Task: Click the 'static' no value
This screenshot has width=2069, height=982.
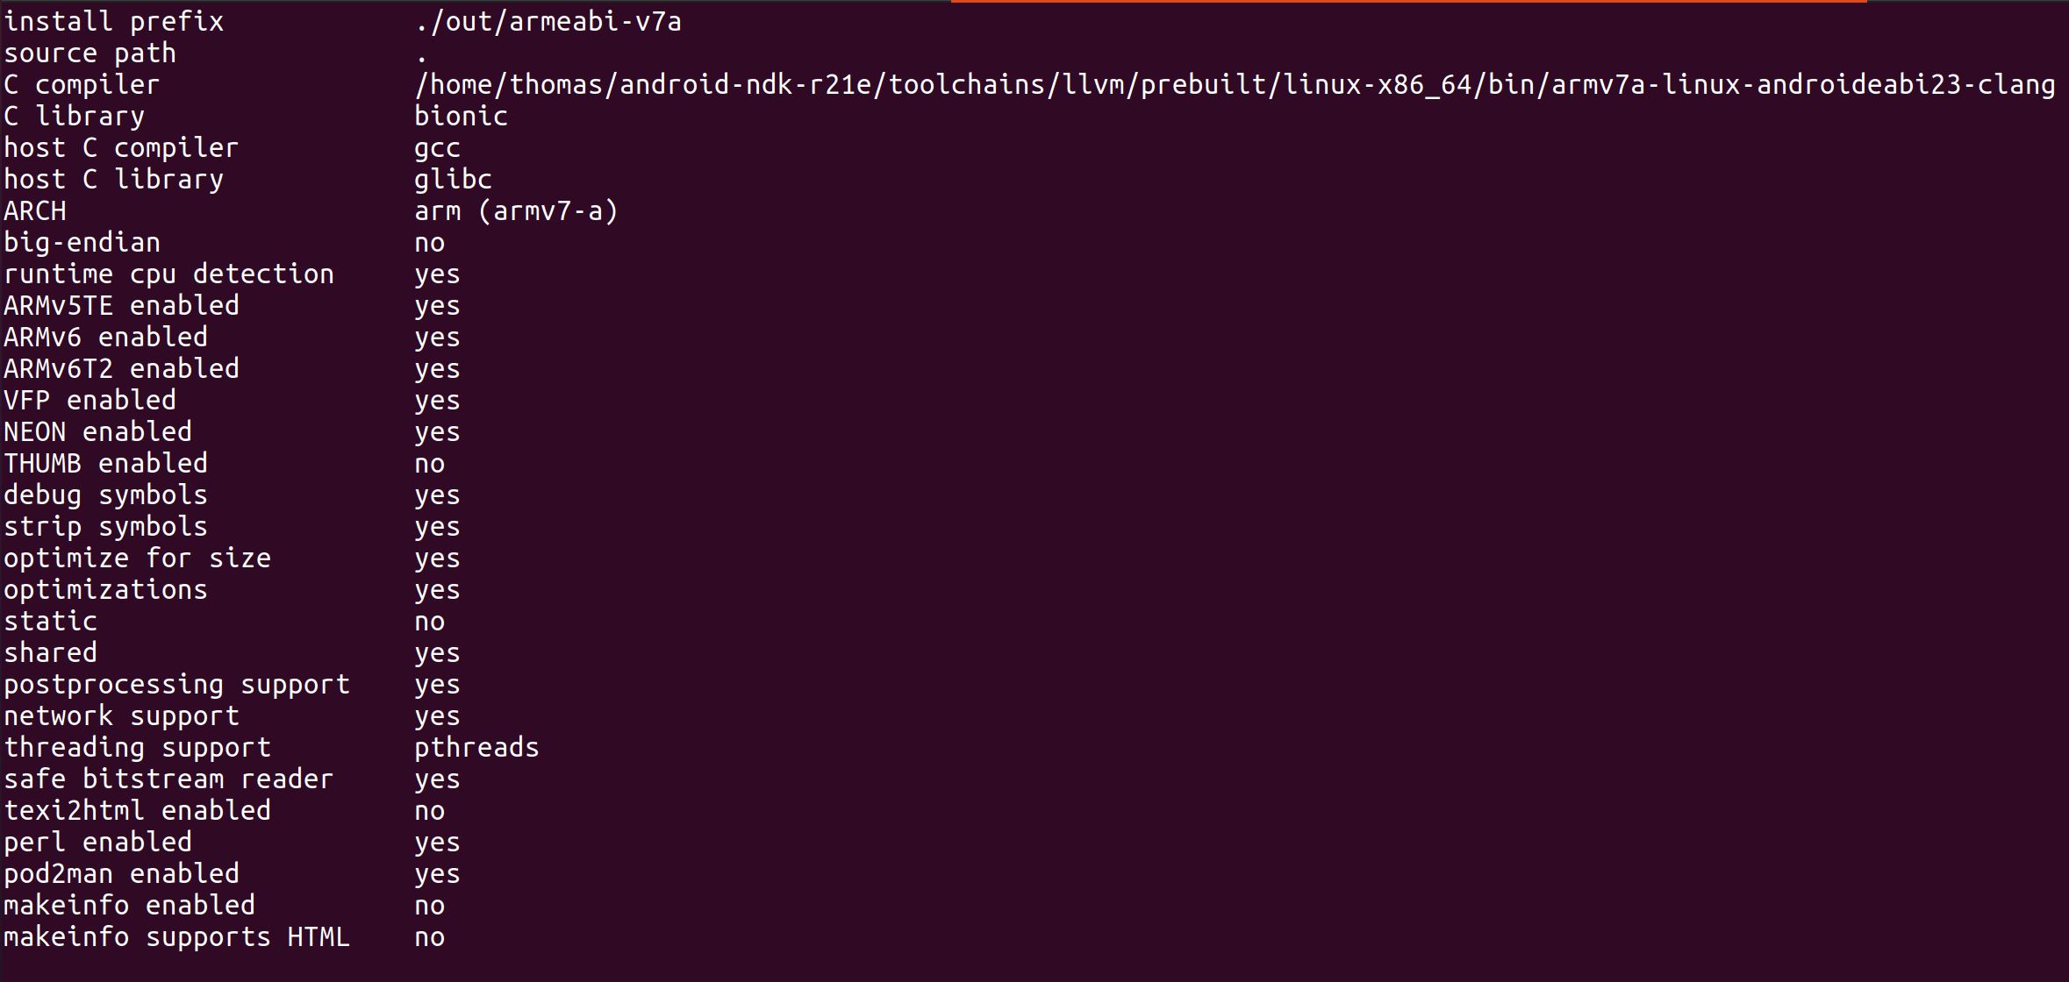Action: pos(429,622)
